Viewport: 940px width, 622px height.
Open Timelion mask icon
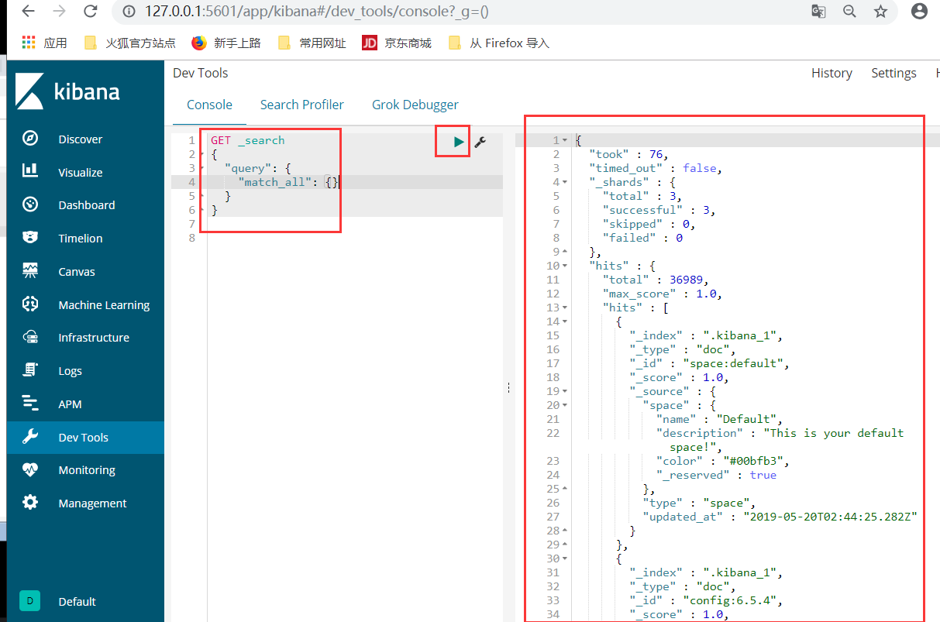tap(30, 238)
